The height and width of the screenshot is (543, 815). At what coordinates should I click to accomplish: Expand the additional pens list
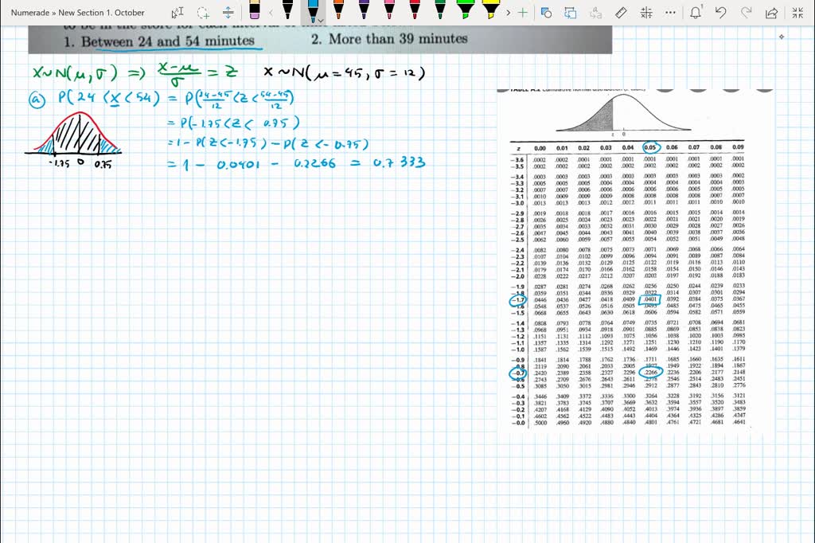(509, 11)
